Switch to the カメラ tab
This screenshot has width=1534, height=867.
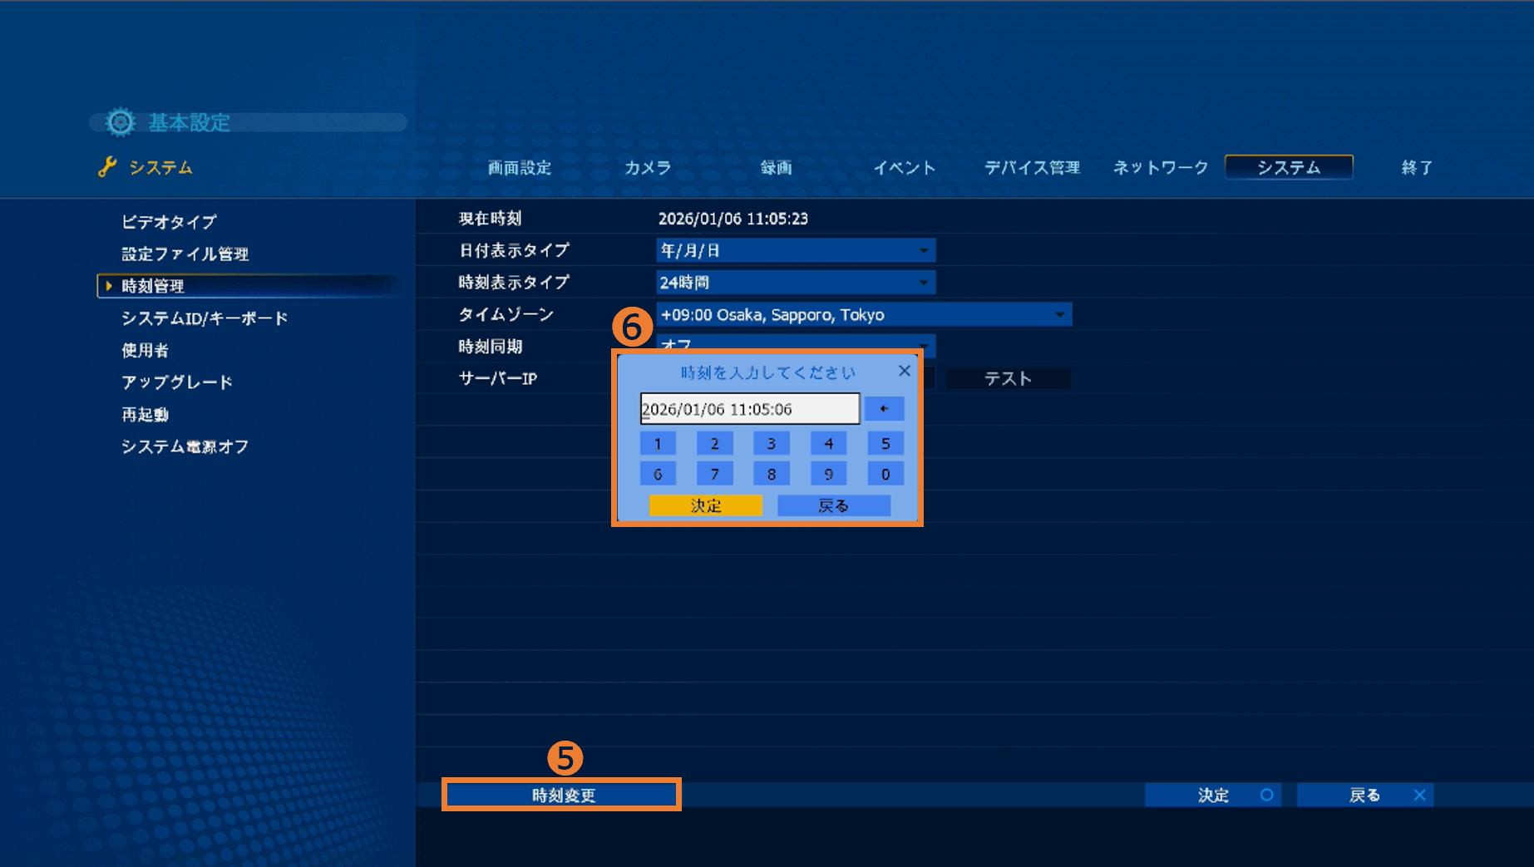648,168
